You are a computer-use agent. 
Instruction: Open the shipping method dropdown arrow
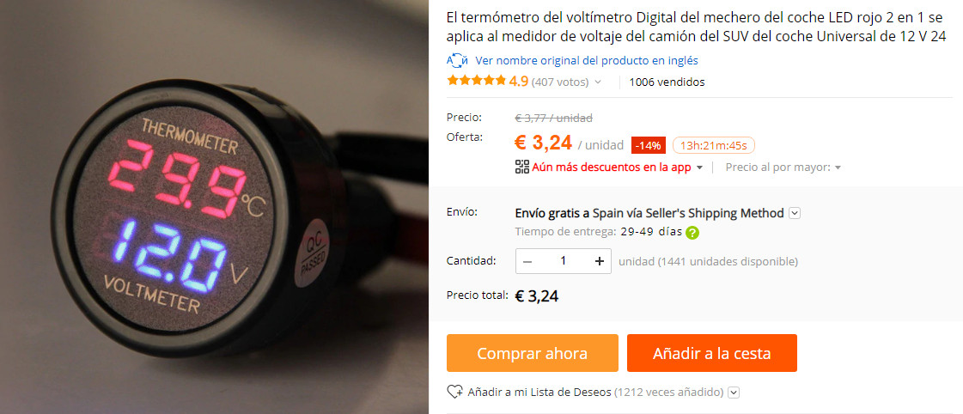point(795,213)
